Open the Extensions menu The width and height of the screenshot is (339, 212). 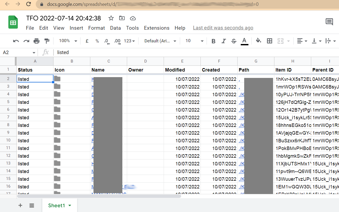tap(157, 28)
